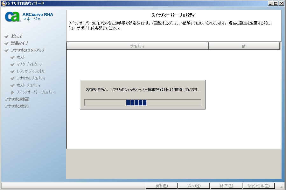
Task: Click the progress bar in wait dialog
Action: click(x=143, y=102)
